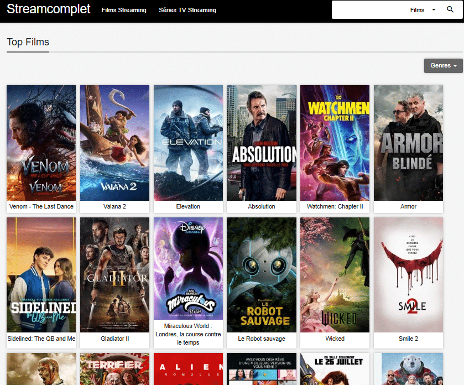464x385 pixels.
Task: Click the Elevation movie poster
Action: [188, 143]
